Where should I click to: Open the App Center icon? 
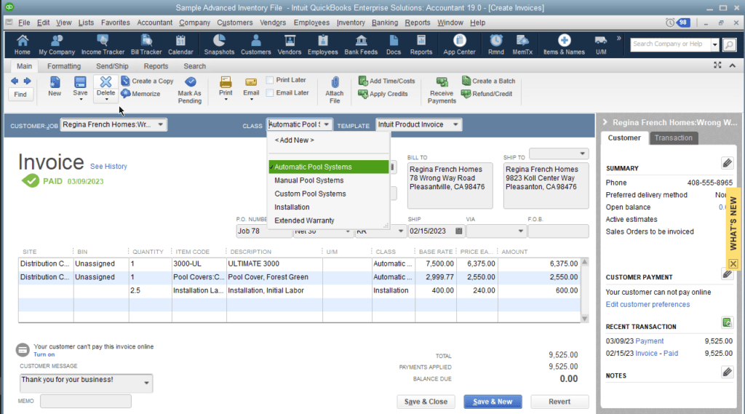point(460,44)
